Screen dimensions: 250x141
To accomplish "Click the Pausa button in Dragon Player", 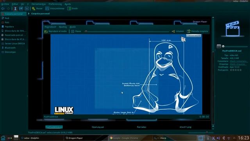I will click(76, 31).
